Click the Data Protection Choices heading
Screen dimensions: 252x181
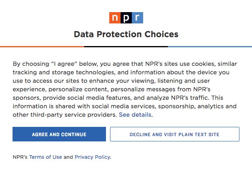point(126,34)
